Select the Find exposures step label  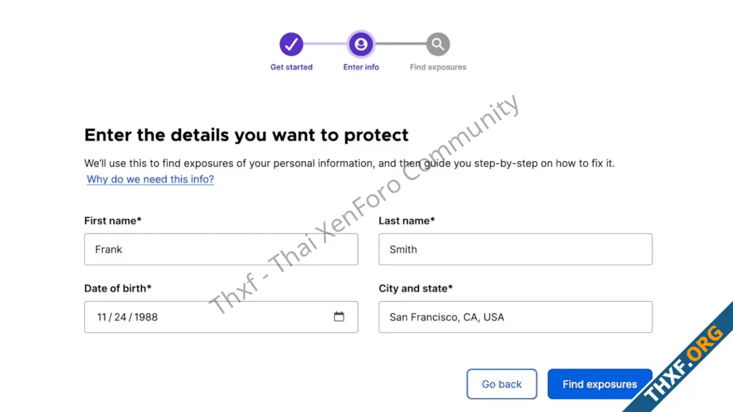point(438,67)
